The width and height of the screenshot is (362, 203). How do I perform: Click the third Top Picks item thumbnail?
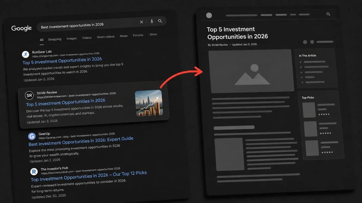[x=312, y=148]
